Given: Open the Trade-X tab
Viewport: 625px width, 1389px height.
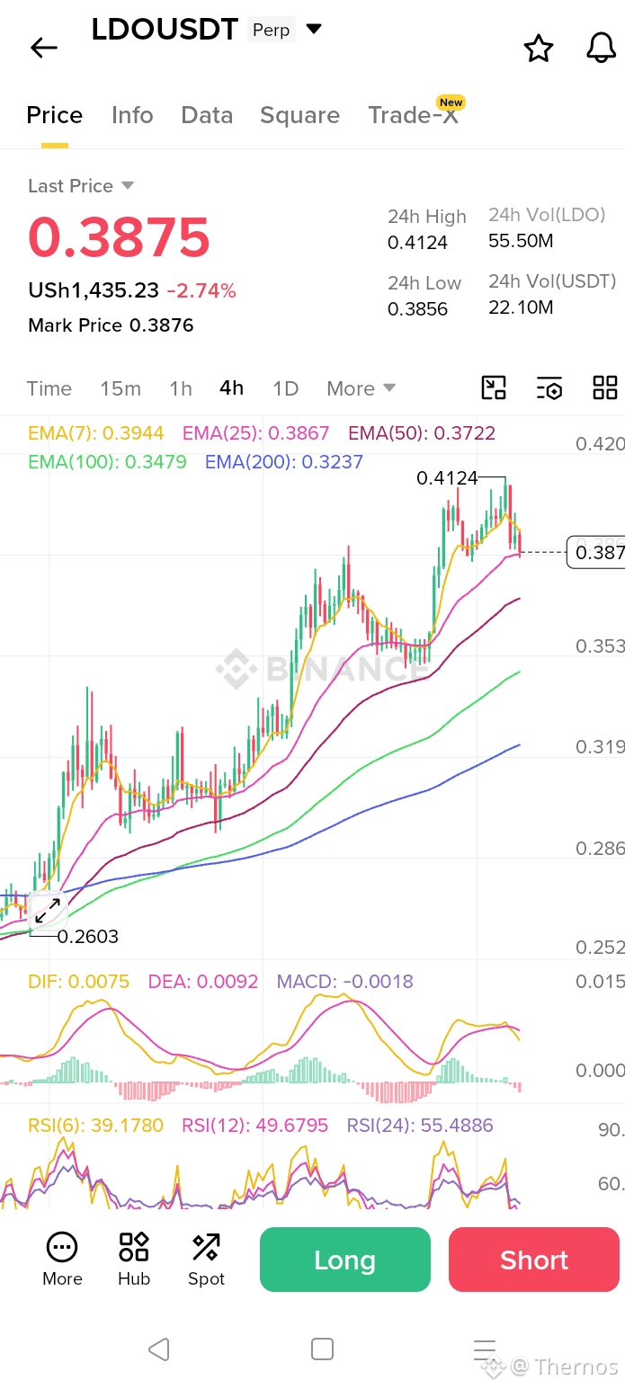Looking at the screenshot, I should point(414,115).
